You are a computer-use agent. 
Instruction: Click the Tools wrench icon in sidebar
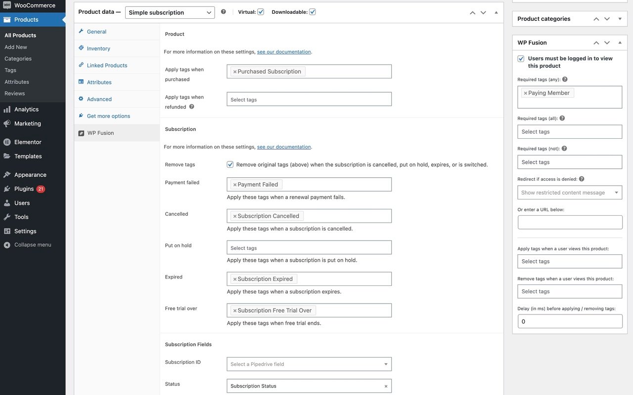(6, 216)
